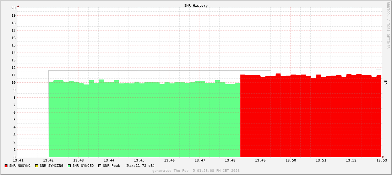Click the 13:53 time axis label

click(x=381, y=160)
